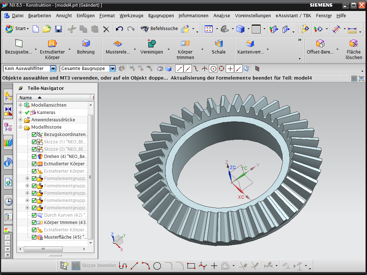Expand the Modellansichten tree node

[x=21, y=105]
